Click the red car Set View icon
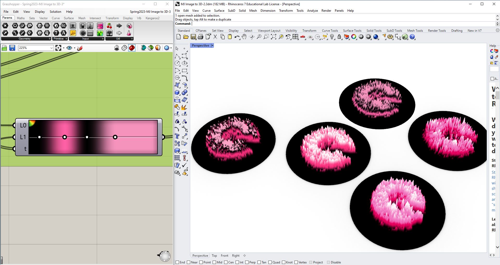 tap(303, 37)
